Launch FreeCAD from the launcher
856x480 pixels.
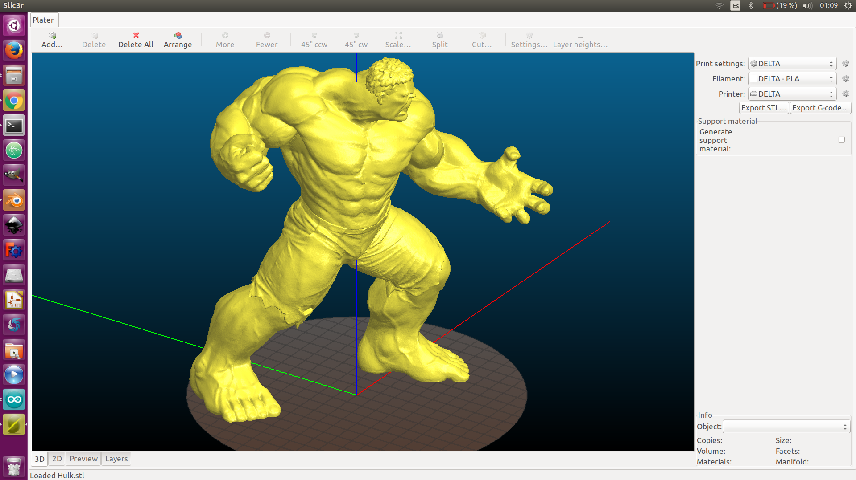[14, 250]
